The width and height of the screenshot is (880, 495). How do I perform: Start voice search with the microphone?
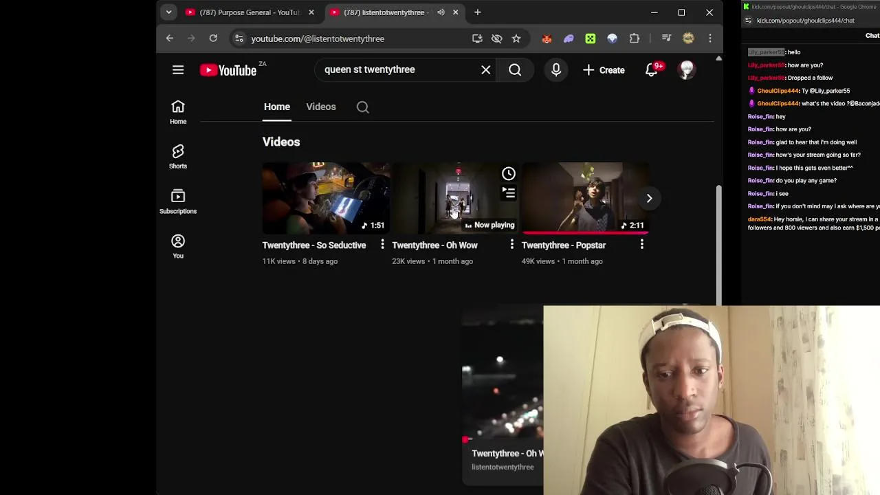click(x=556, y=69)
